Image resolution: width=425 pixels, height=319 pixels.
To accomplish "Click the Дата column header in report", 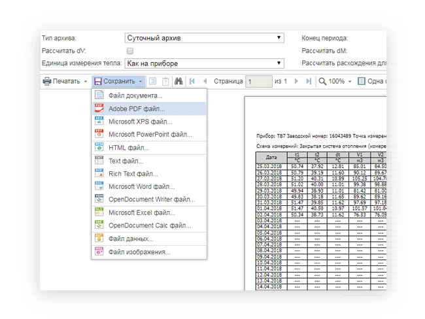I will (271, 157).
